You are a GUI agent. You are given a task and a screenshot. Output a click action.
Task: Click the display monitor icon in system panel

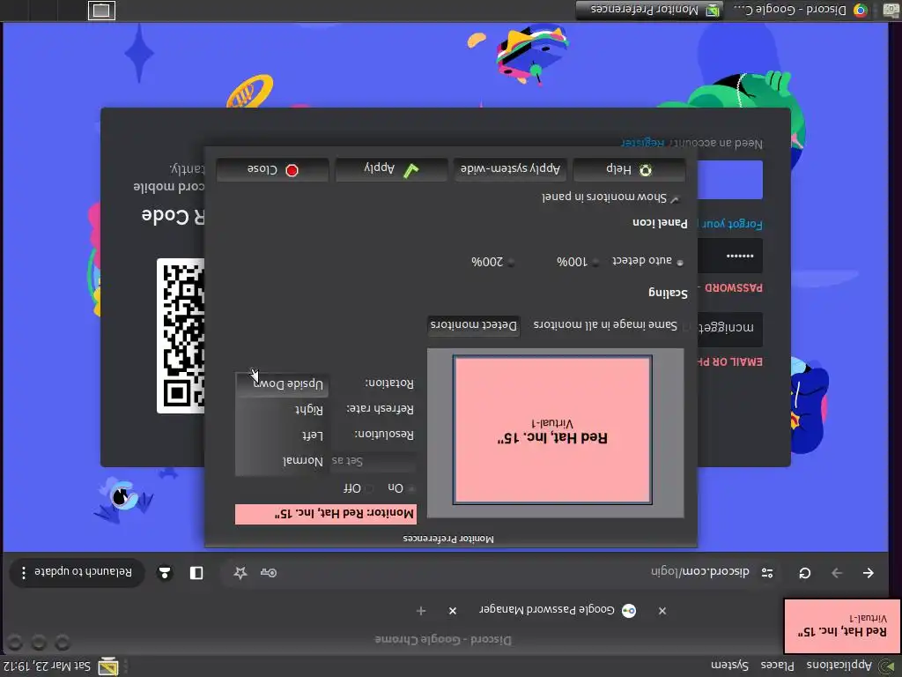tap(108, 666)
